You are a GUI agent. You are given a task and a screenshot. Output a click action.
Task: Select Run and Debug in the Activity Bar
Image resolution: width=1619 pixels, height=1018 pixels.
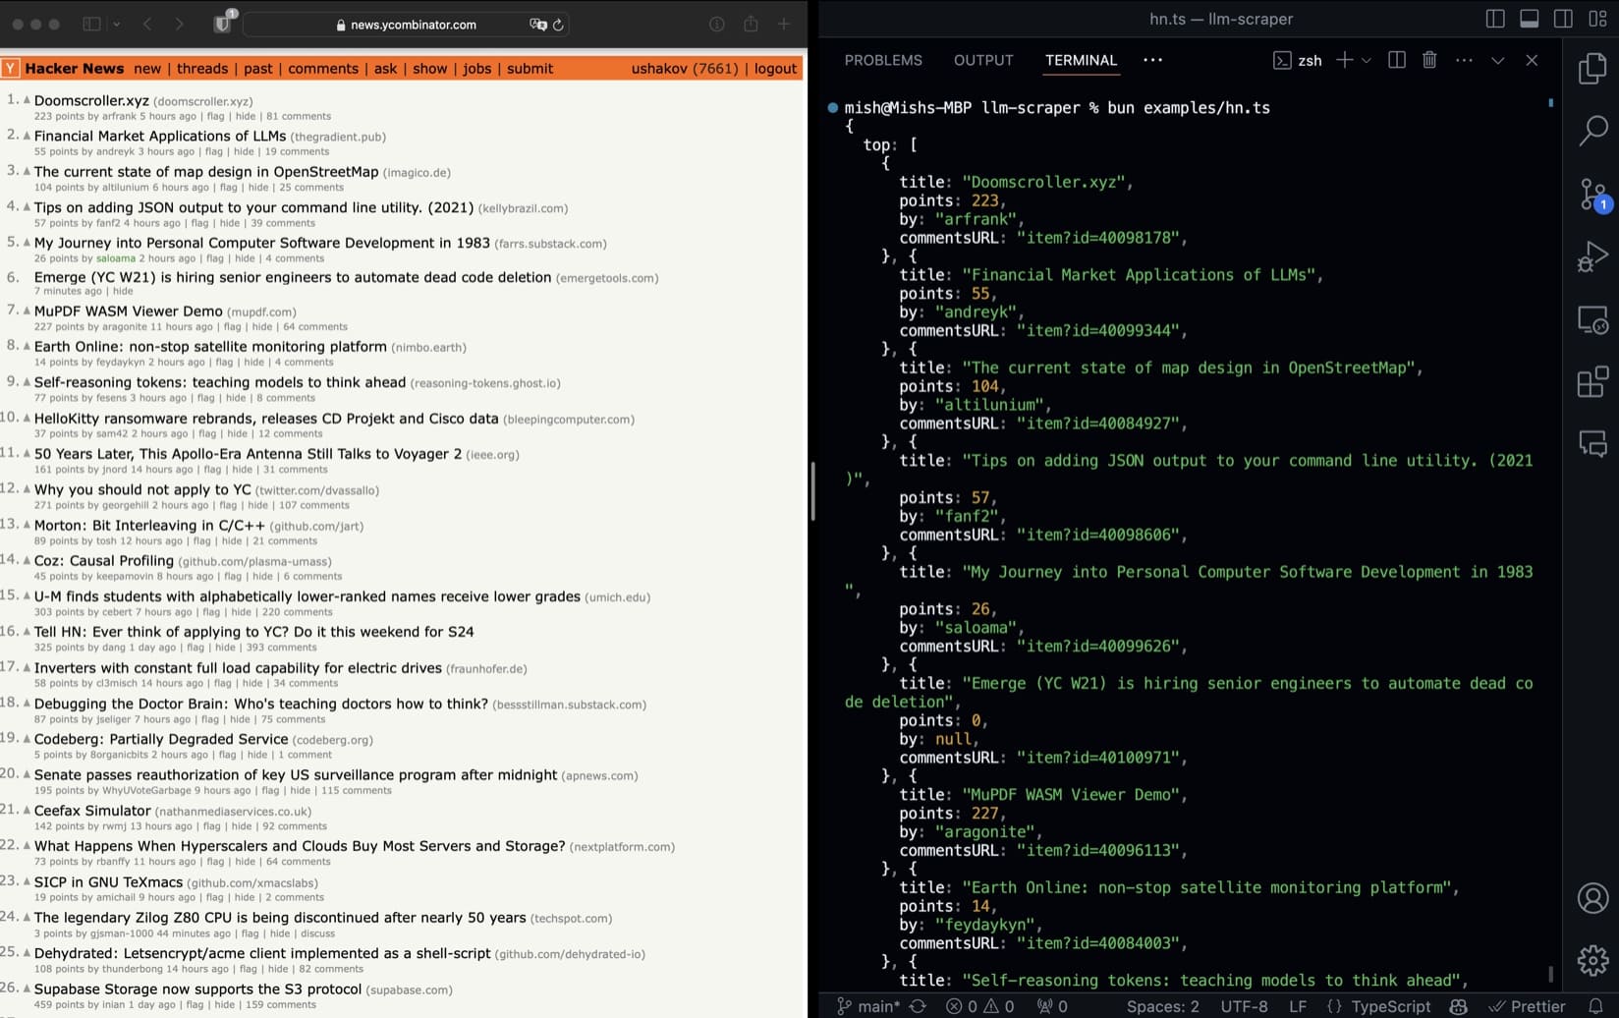(1592, 256)
